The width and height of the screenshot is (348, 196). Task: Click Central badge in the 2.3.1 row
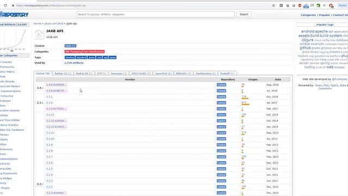[x=221, y=97]
